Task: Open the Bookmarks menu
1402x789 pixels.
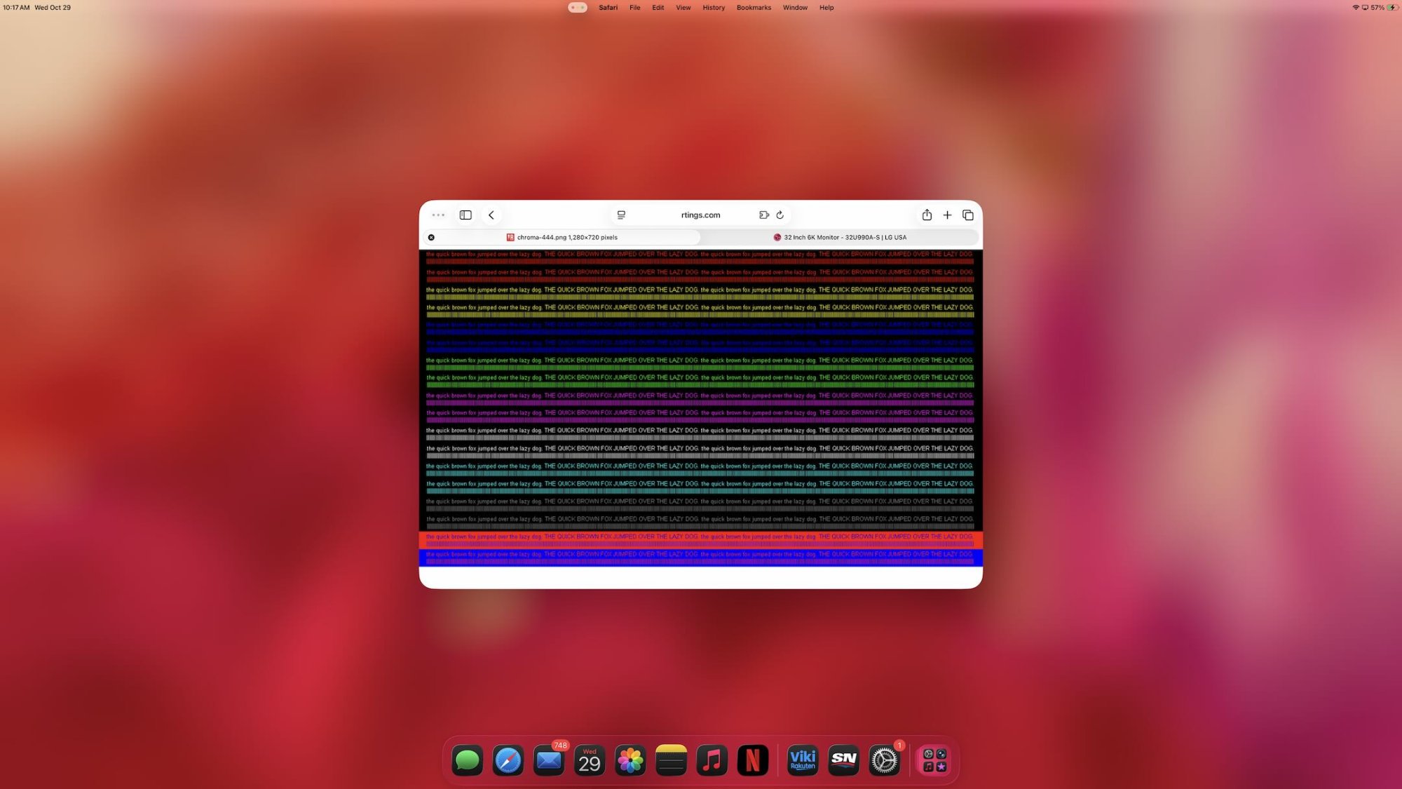Action: coord(754,8)
